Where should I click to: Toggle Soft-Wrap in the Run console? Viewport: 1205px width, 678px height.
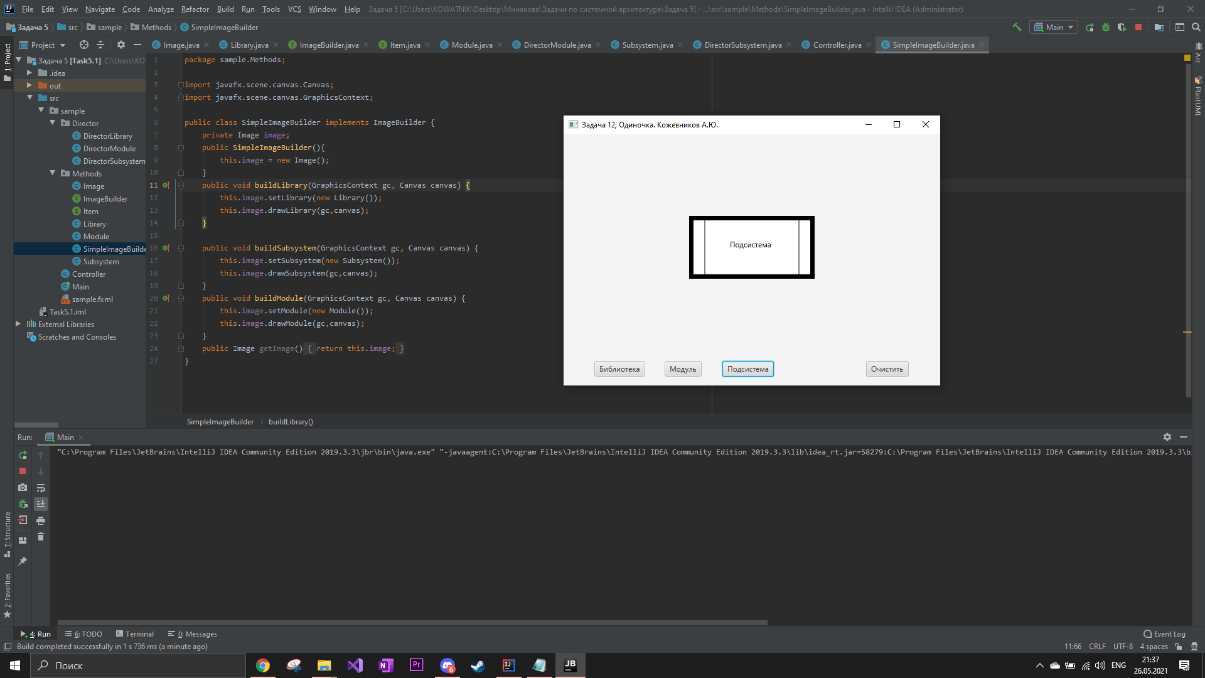click(41, 488)
